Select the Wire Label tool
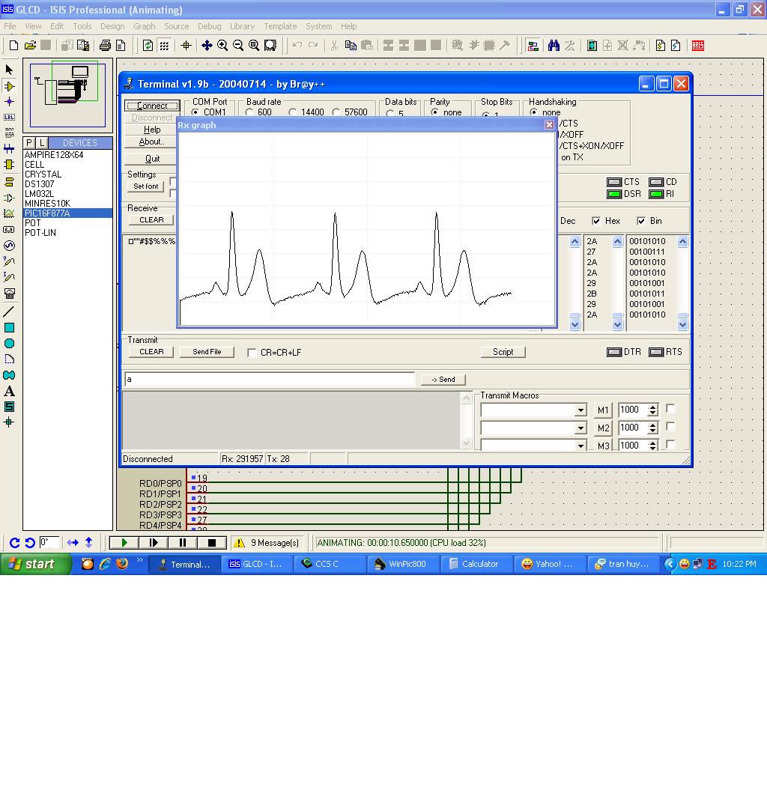The width and height of the screenshot is (767, 802). click(x=9, y=118)
